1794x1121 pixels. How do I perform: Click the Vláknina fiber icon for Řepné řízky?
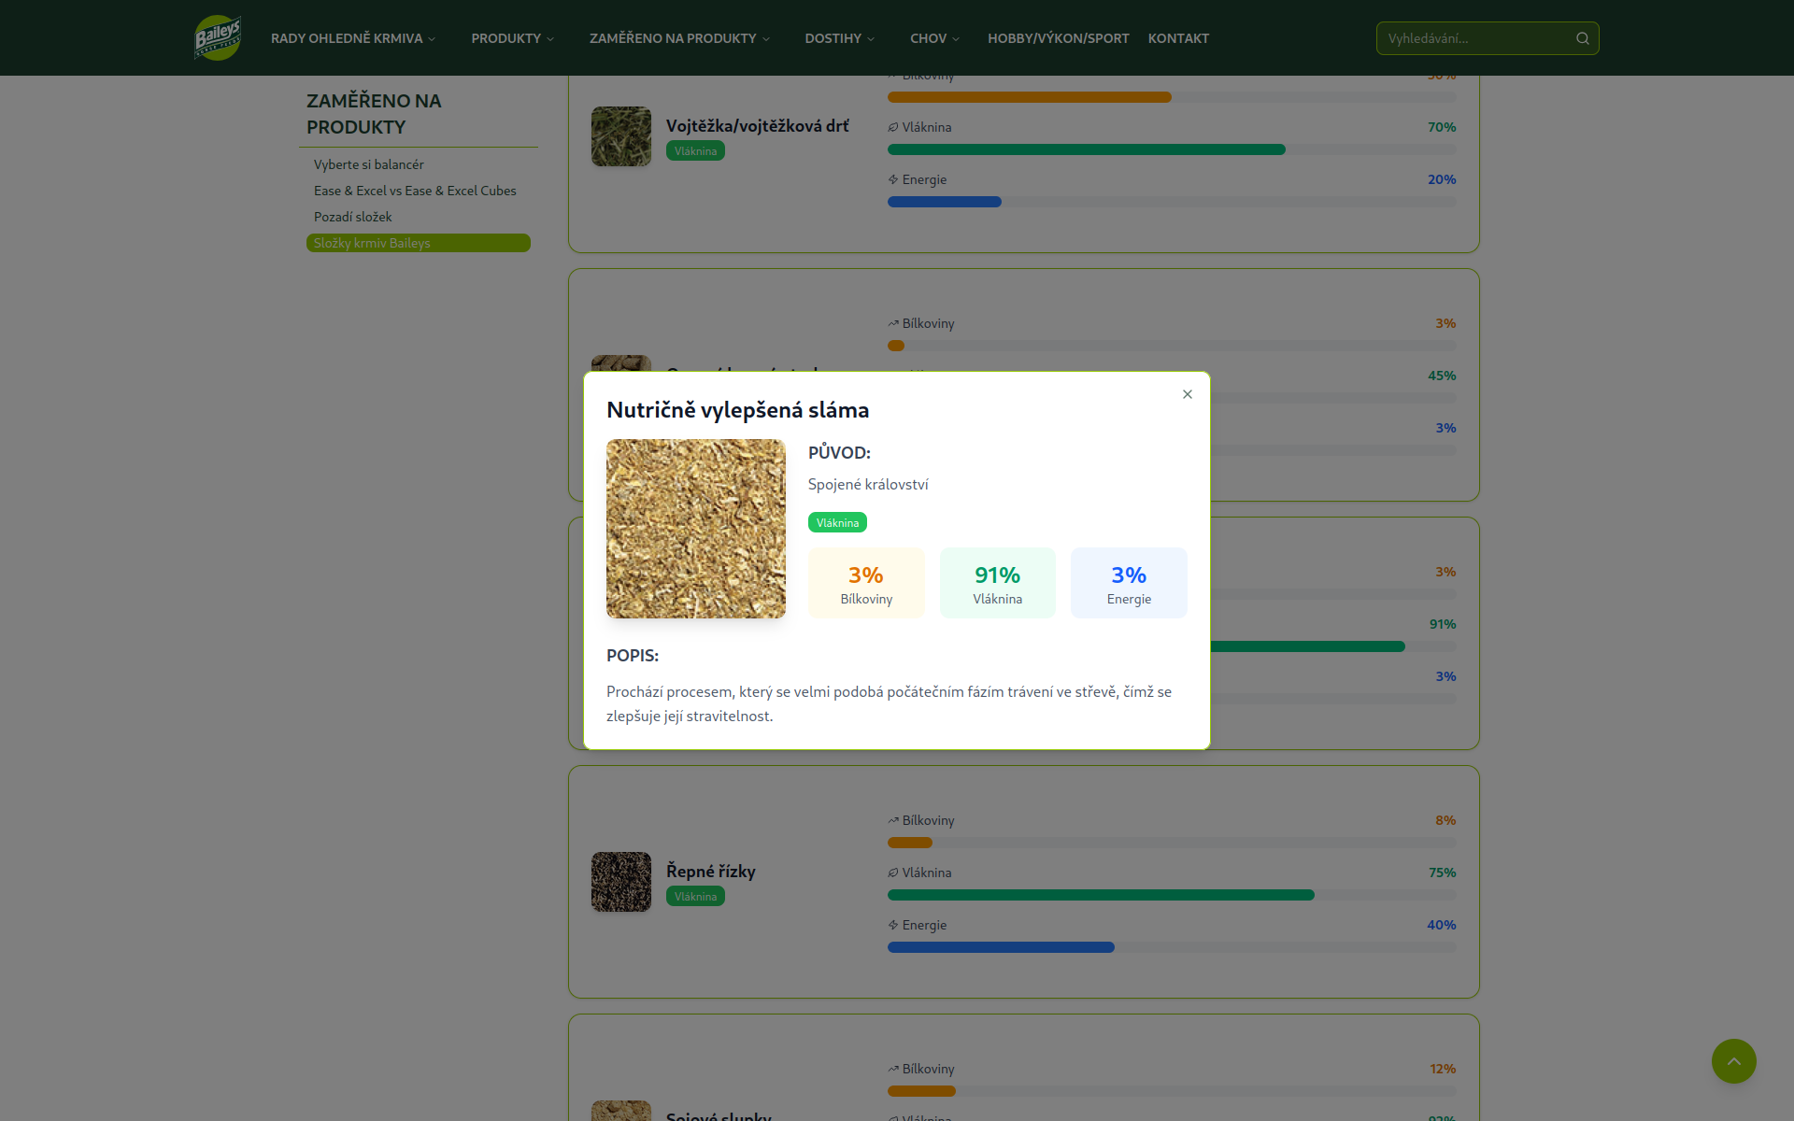click(893, 872)
